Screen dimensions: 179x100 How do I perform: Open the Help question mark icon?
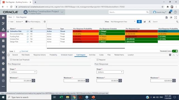coord(175,12)
